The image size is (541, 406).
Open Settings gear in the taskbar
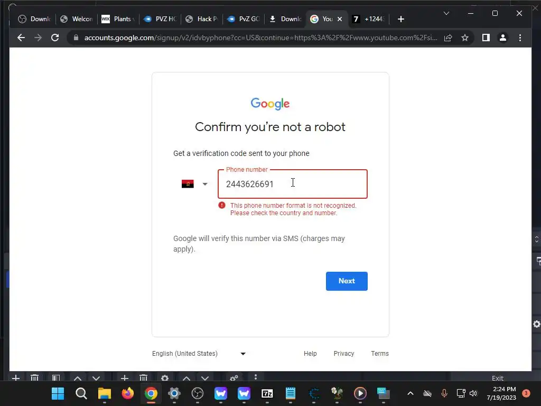click(x=174, y=393)
